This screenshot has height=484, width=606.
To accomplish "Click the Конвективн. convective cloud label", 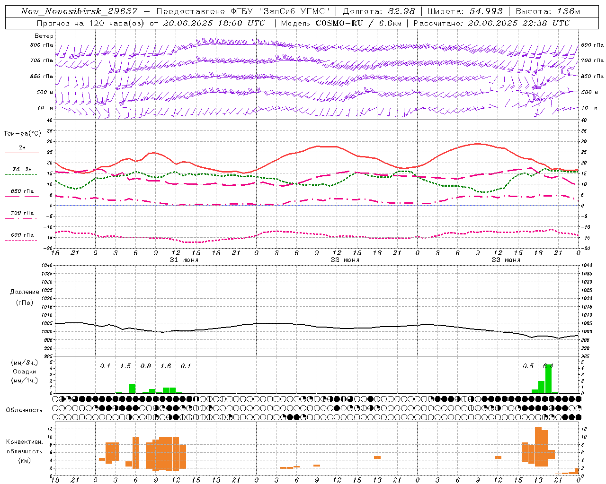I will click(x=24, y=442).
